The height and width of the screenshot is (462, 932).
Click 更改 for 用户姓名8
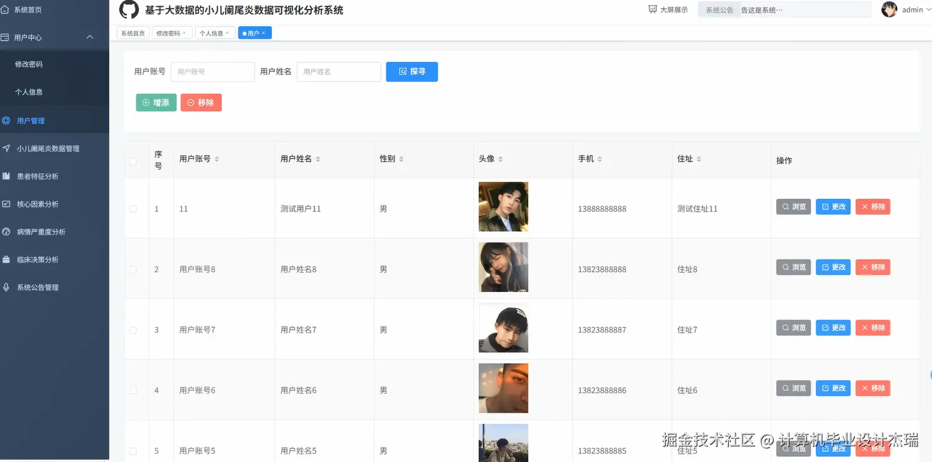click(833, 267)
